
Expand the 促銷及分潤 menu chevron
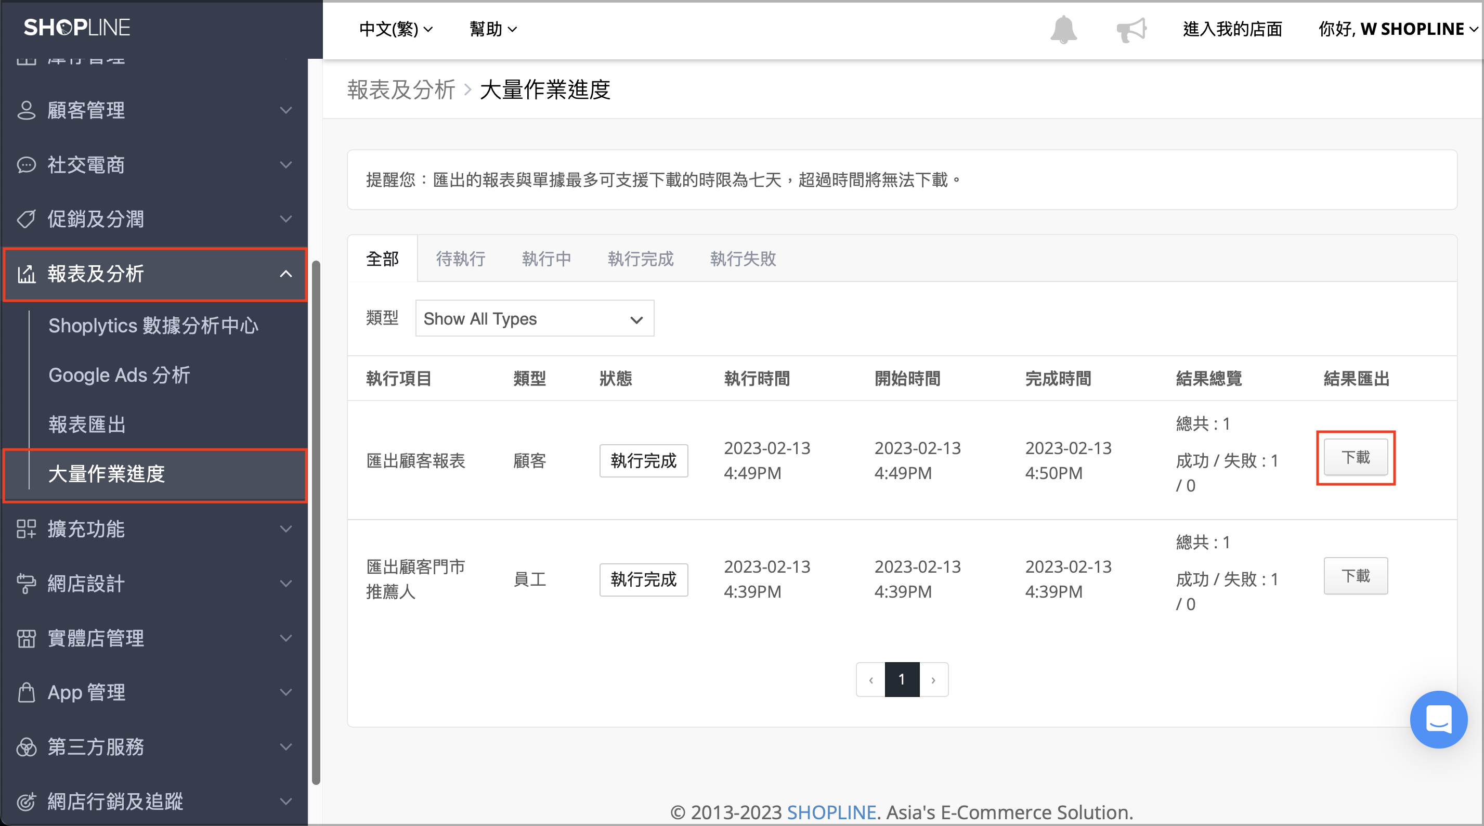pos(286,219)
